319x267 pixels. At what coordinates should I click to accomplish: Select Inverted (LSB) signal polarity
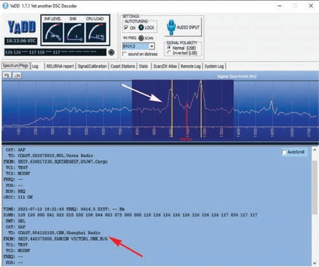coord(169,53)
